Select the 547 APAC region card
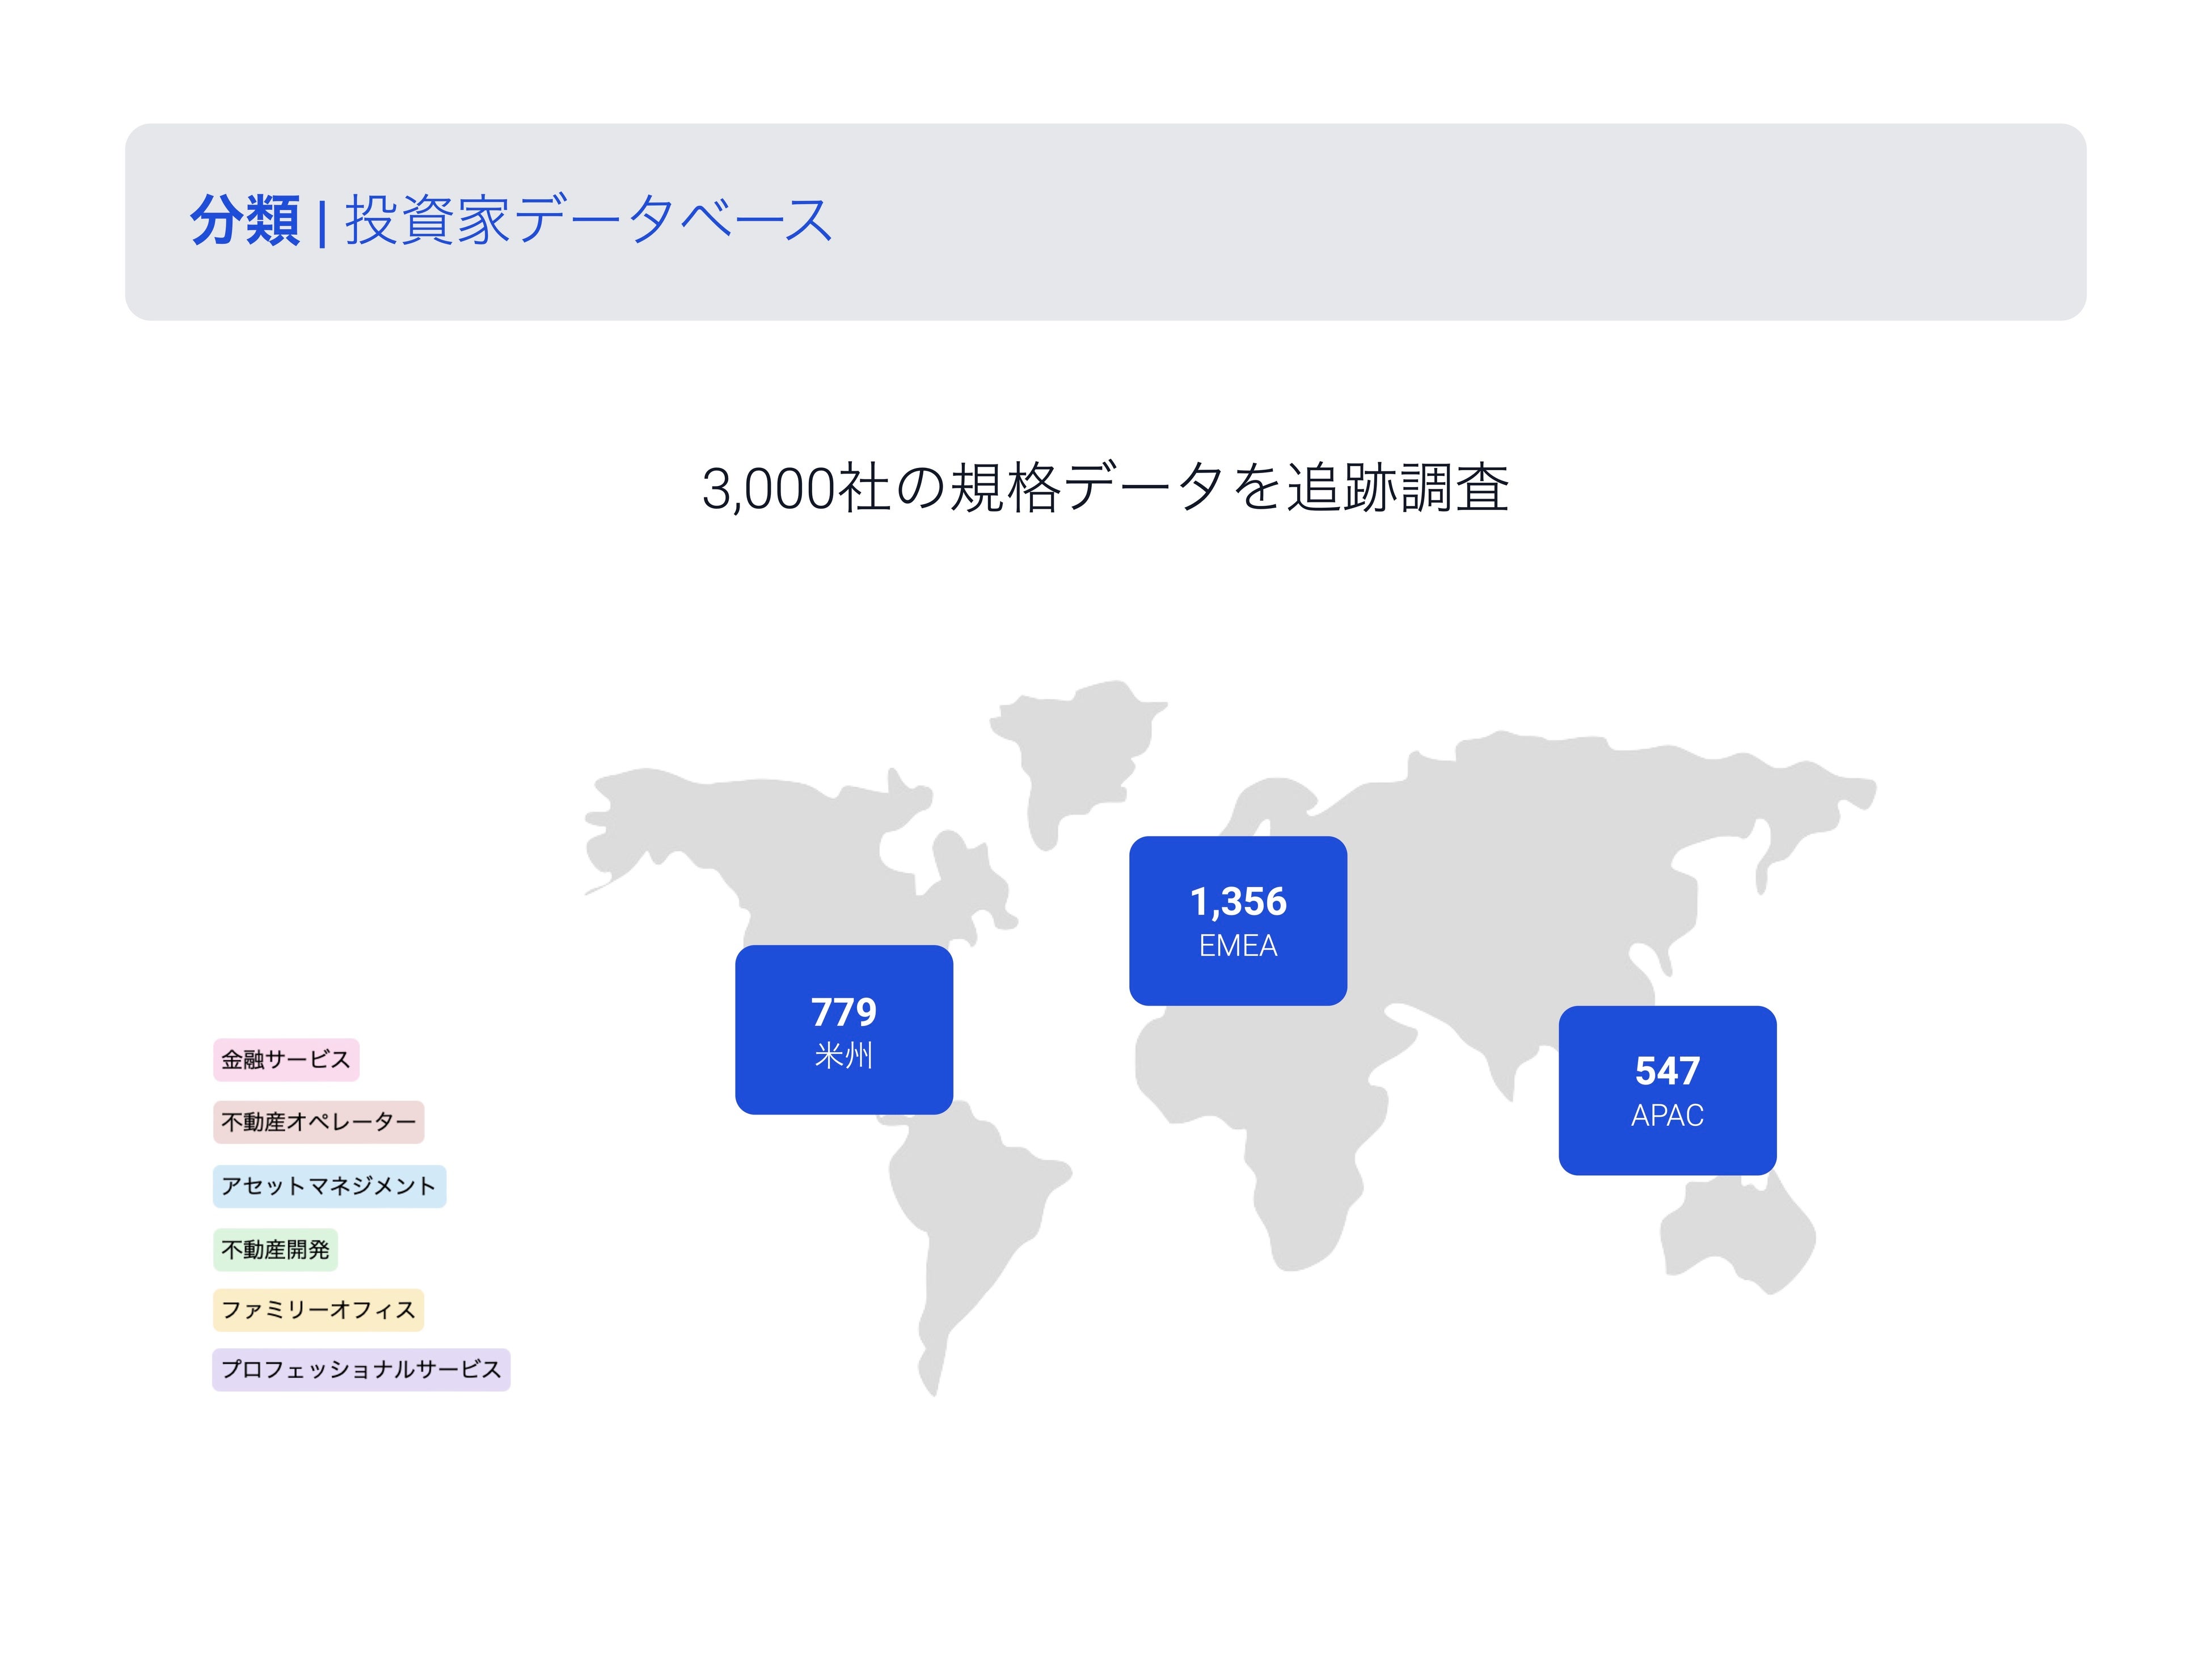This screenshot has width=2212, height=1659. (1666, 1090)
